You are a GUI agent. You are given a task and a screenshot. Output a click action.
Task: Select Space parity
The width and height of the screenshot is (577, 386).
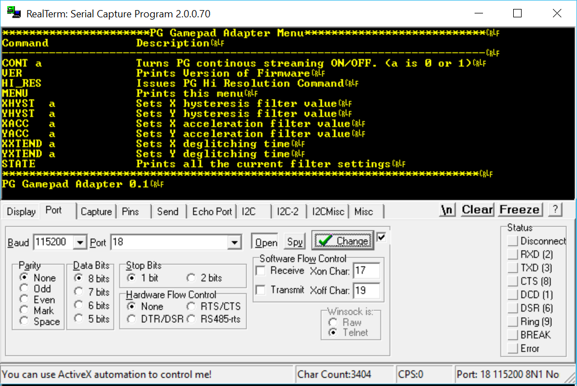tap(40, 322)
